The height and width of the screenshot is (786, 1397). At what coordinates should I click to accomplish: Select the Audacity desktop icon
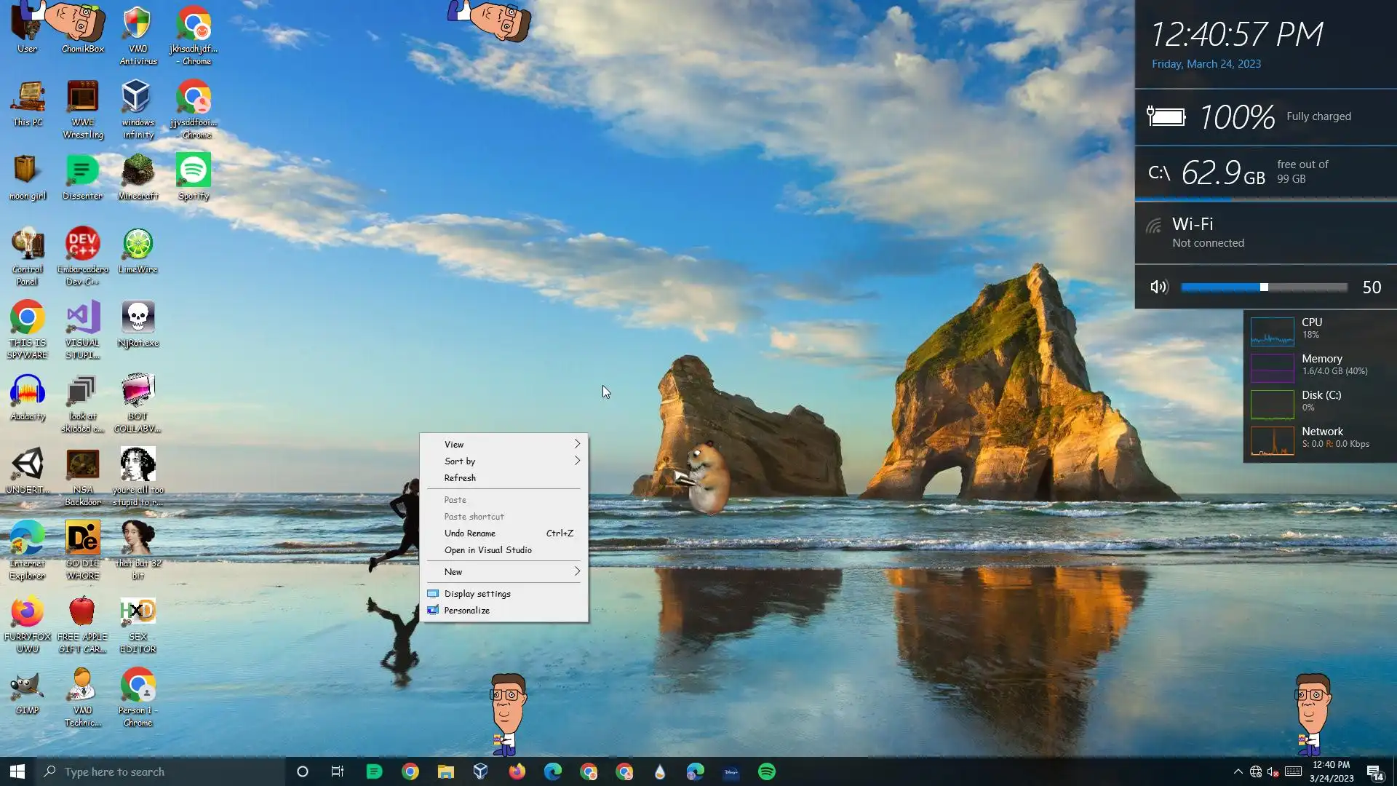click(27, 392)
